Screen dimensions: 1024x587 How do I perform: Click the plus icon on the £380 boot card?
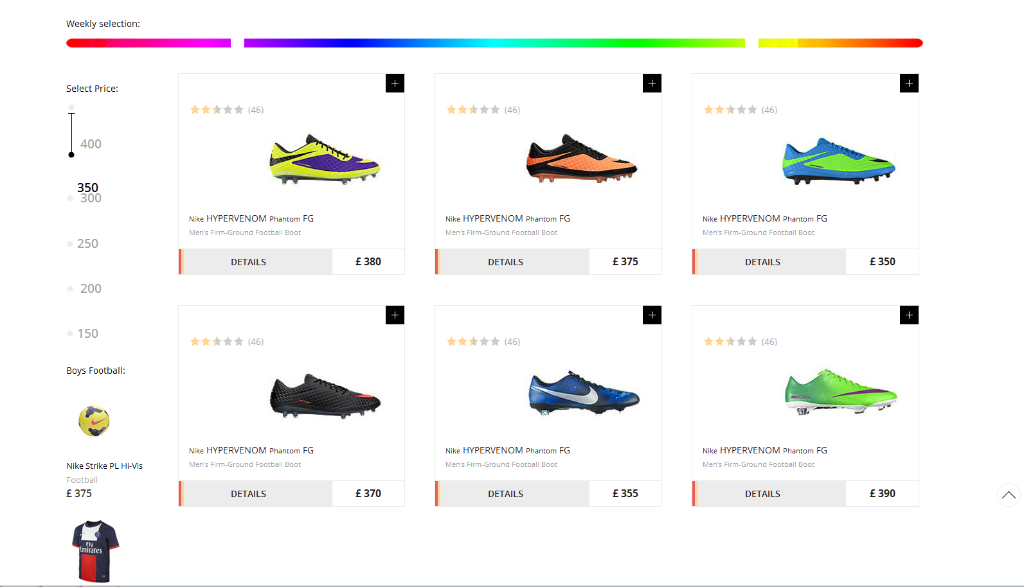[395, 83]
